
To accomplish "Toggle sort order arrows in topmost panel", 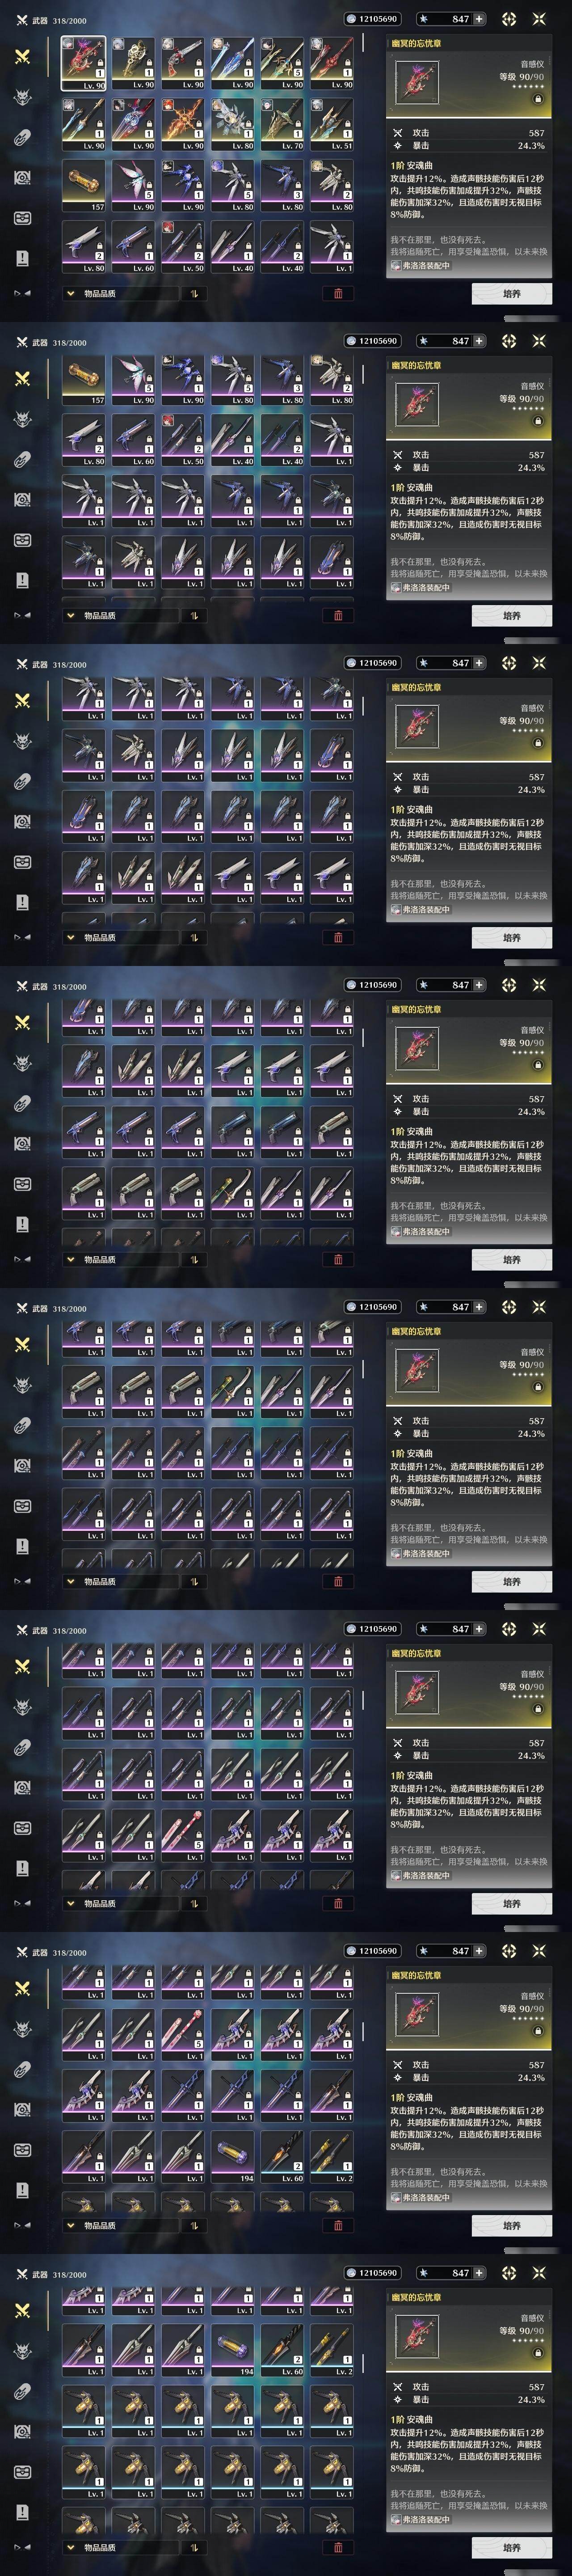I will (x=194, y=294).
